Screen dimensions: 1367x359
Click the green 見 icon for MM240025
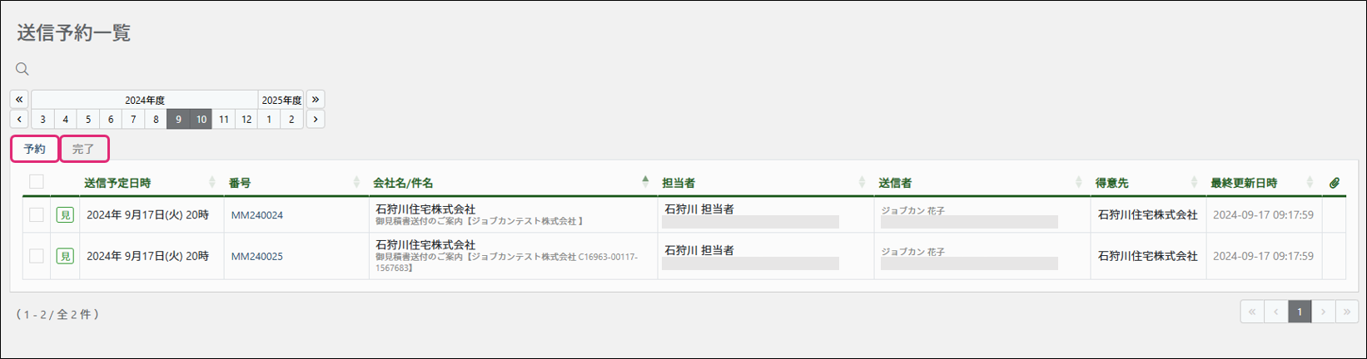tap(65, 256)
